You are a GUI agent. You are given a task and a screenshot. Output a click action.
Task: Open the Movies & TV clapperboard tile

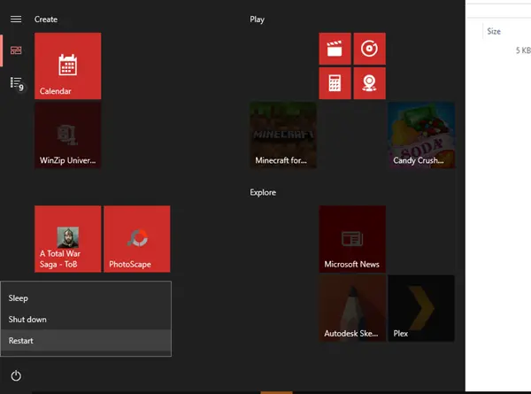[335, 49]
